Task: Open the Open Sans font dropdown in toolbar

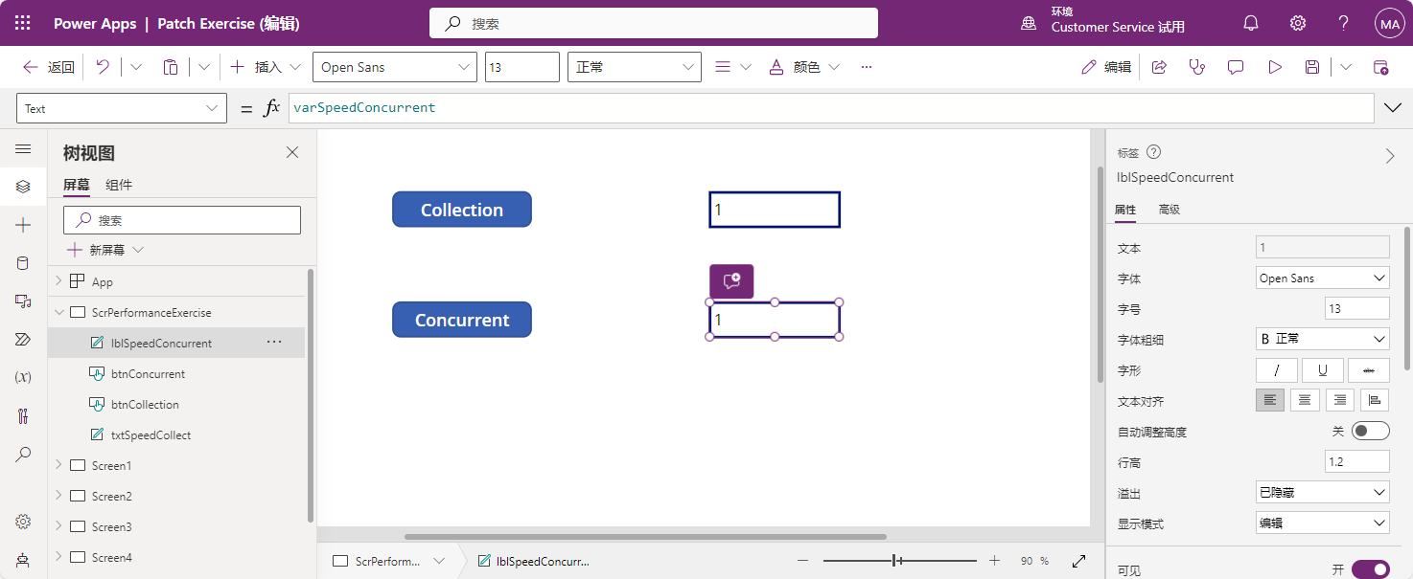Action: click(394, 67)
